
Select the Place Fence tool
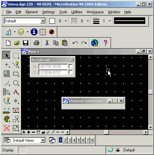tap(16, 56)
